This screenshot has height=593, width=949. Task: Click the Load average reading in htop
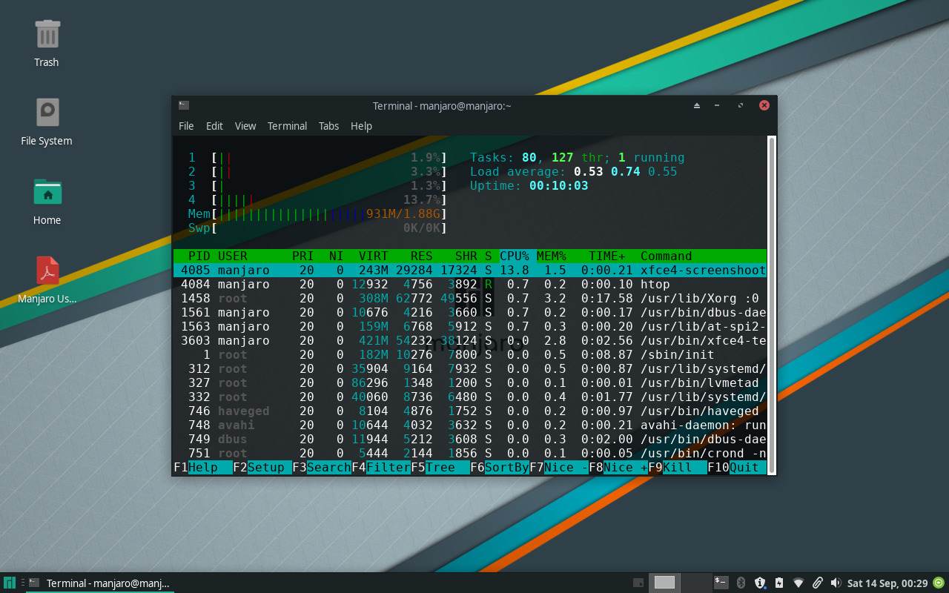pyautogui.click(x=574, y=171)
